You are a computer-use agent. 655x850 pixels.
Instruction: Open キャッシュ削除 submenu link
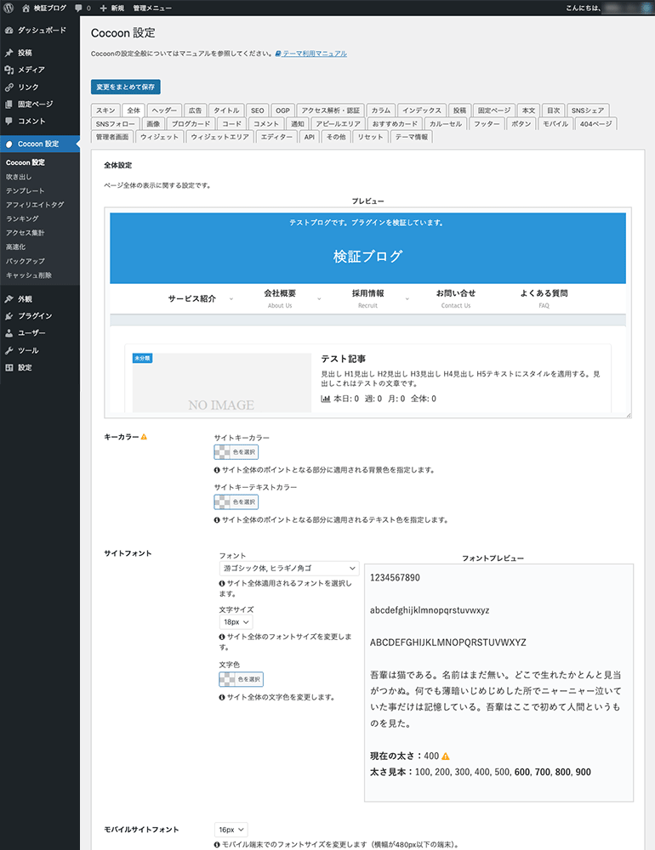(x=29, y=275)
